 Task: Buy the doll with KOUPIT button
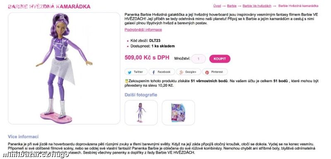pyautogui.click(x=220, y=59)
